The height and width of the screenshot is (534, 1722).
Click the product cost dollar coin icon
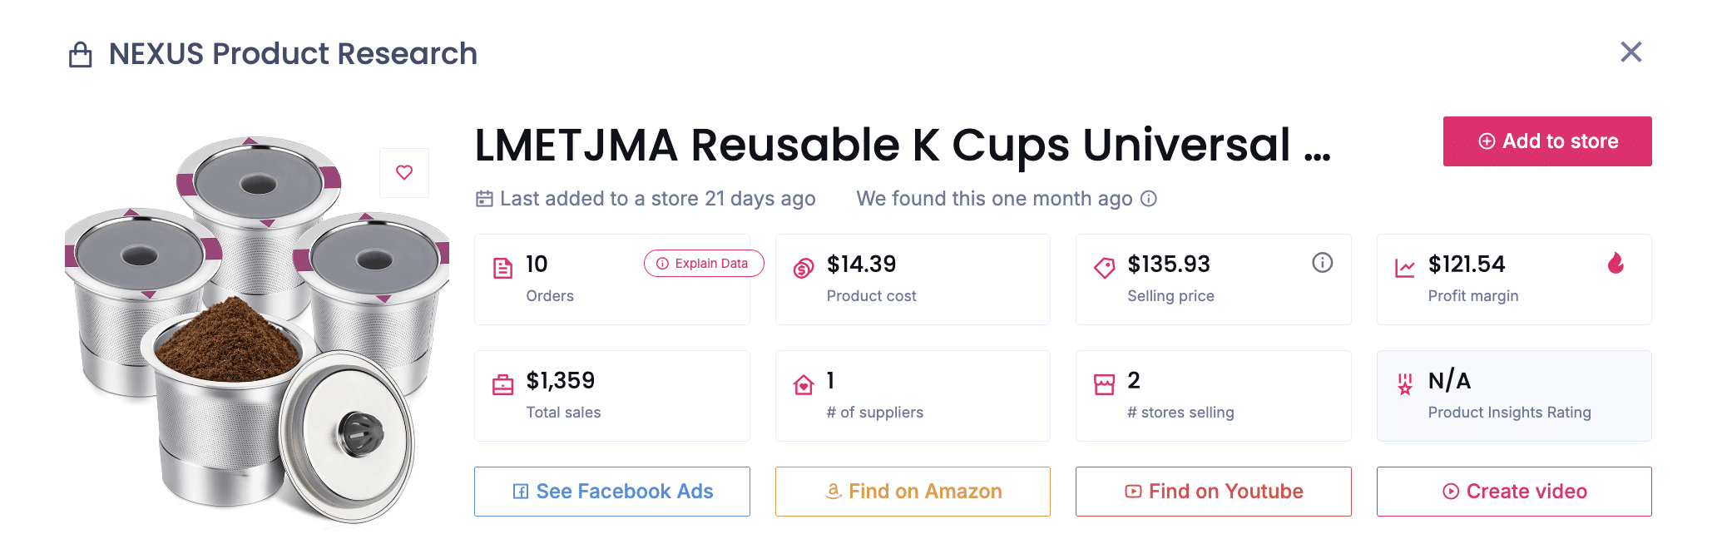point(804,267)
